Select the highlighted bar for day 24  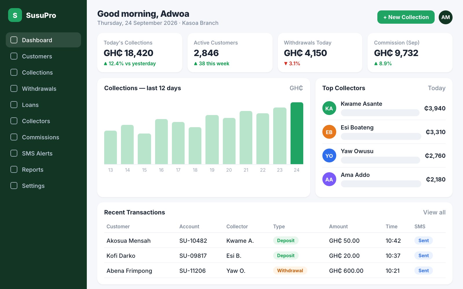pos(297,133)
